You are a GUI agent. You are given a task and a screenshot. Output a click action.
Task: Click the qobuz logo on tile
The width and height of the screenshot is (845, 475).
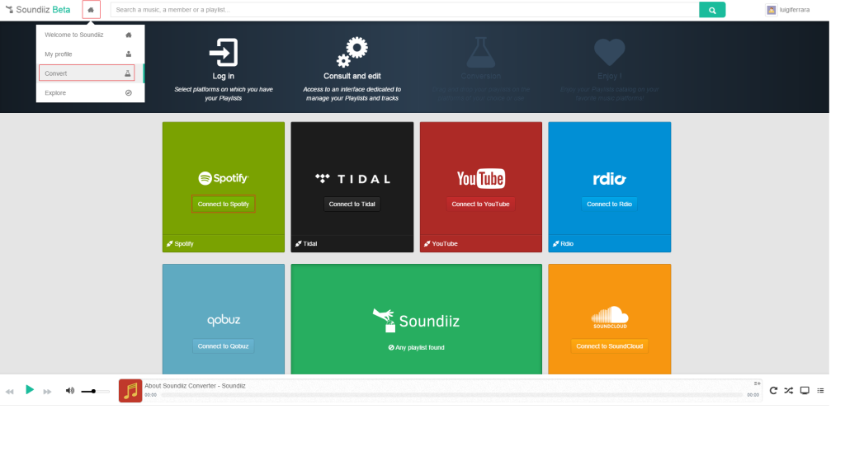[224, 320]
